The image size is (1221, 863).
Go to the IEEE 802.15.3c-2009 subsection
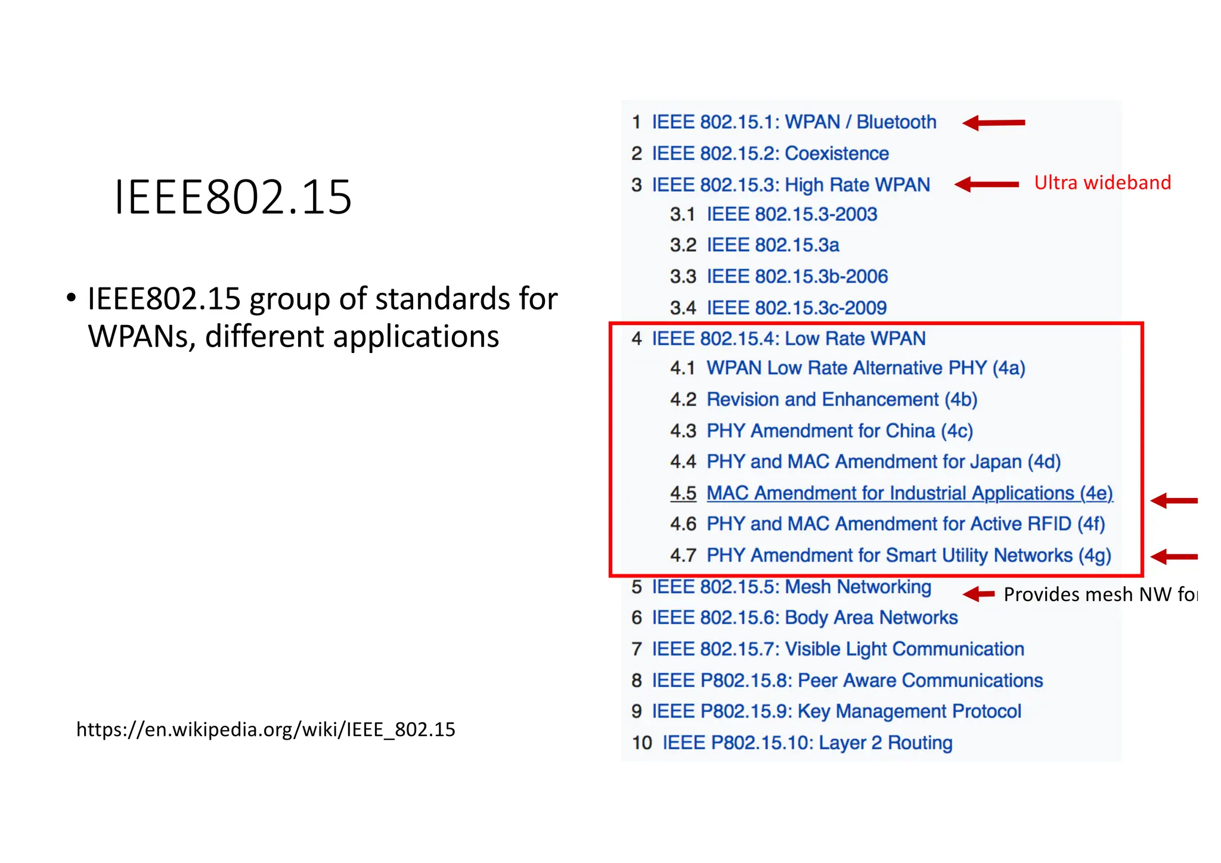[x=797, y=308]
